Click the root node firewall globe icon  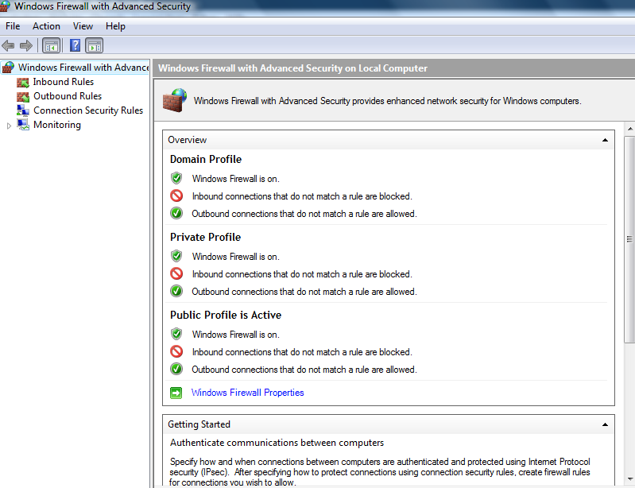[8, 68]
